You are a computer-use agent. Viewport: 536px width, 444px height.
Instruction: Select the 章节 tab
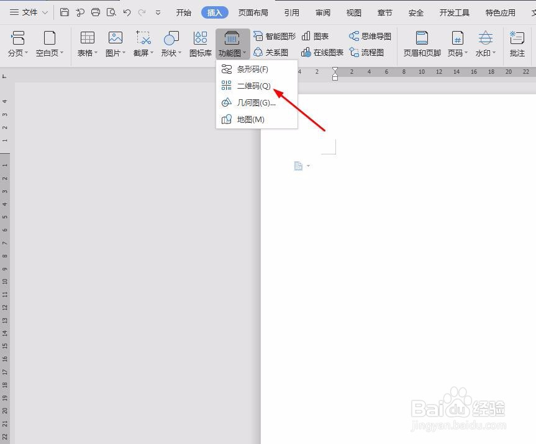point(384,12)
